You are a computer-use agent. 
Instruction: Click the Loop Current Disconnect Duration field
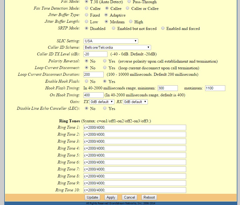[93, 74]
